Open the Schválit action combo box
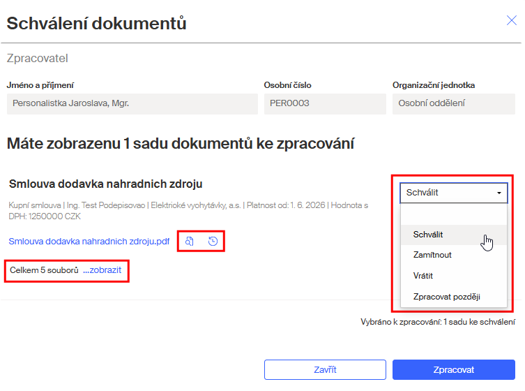525x391 pixels. click(x=454, y=193)
